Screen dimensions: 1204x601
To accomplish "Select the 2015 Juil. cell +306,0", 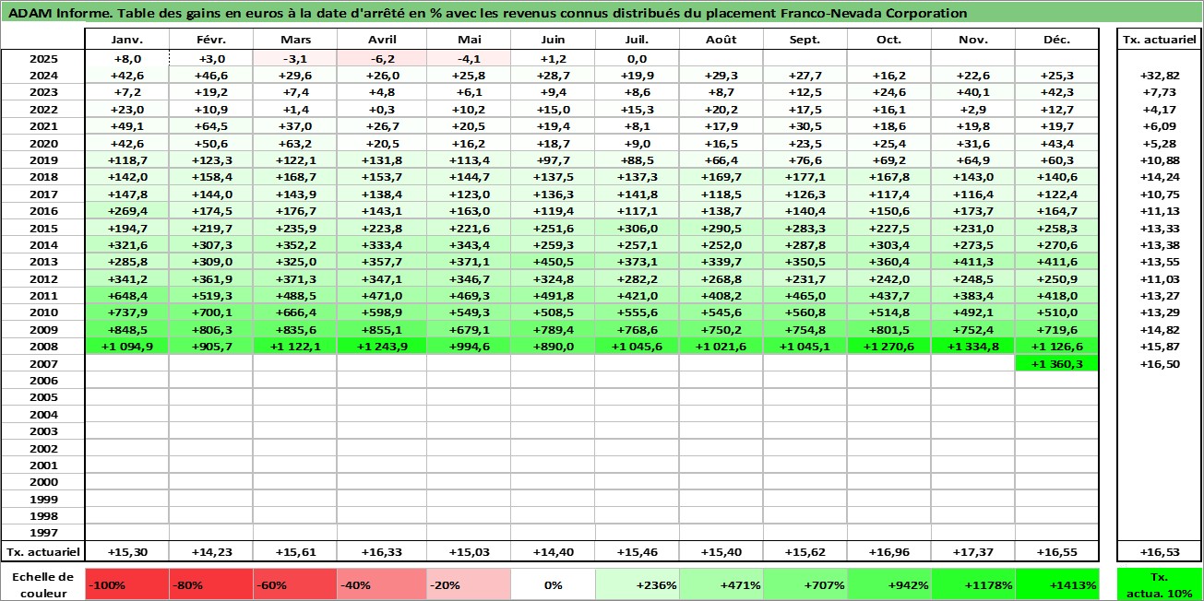I will (x=637, y=228).
